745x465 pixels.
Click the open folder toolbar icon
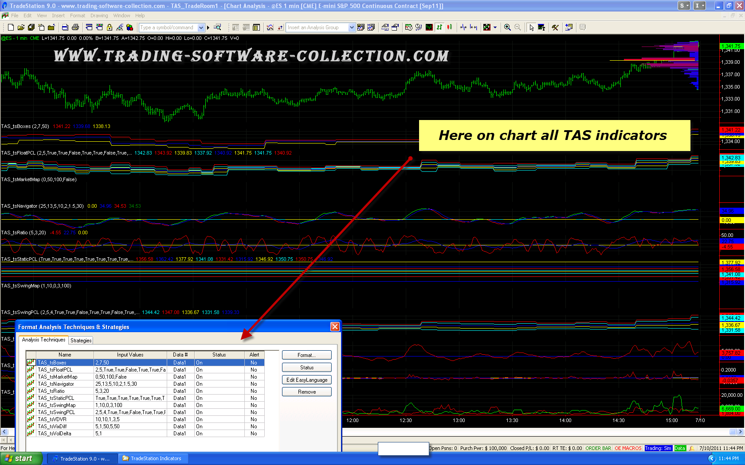click(21, 27)
